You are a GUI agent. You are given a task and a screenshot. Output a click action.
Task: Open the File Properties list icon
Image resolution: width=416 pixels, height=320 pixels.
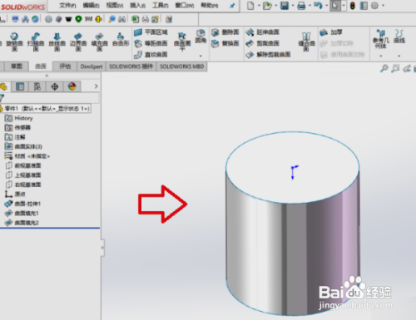[x=364, y=6]
